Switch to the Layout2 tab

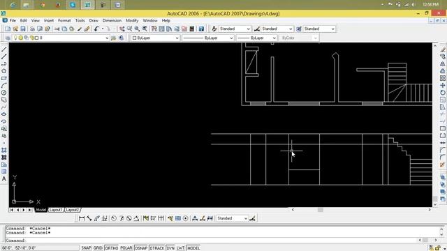pyautogui.click(x=73, y=210)
